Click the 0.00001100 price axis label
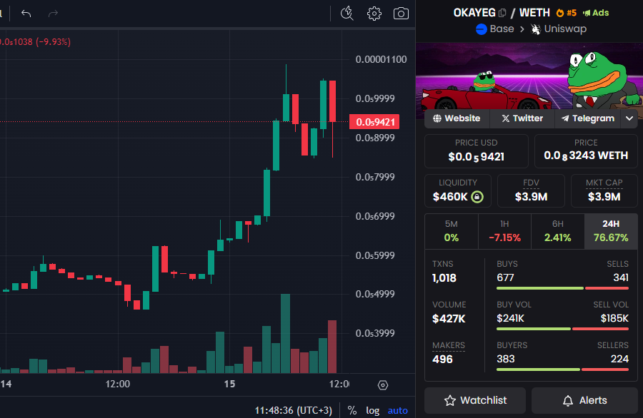The height and width of the screenshot is (418, 643). click(x=381, y=59)
